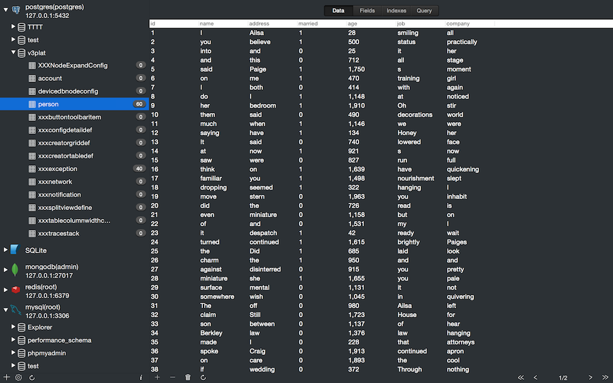Open the settings gear in sidebar footer
613x383 pixels.
(19, 378)
